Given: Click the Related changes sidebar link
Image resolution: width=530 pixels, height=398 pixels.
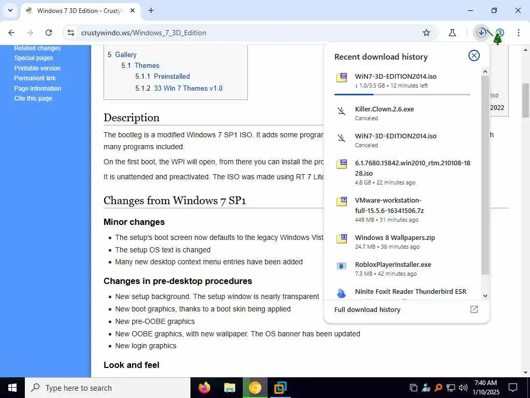Looking at the screenshot, I should coord(37,48).
